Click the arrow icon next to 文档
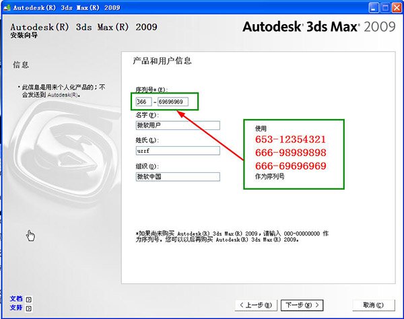The width and height of the screenshot is (404, 319). [x=29, y=299]
